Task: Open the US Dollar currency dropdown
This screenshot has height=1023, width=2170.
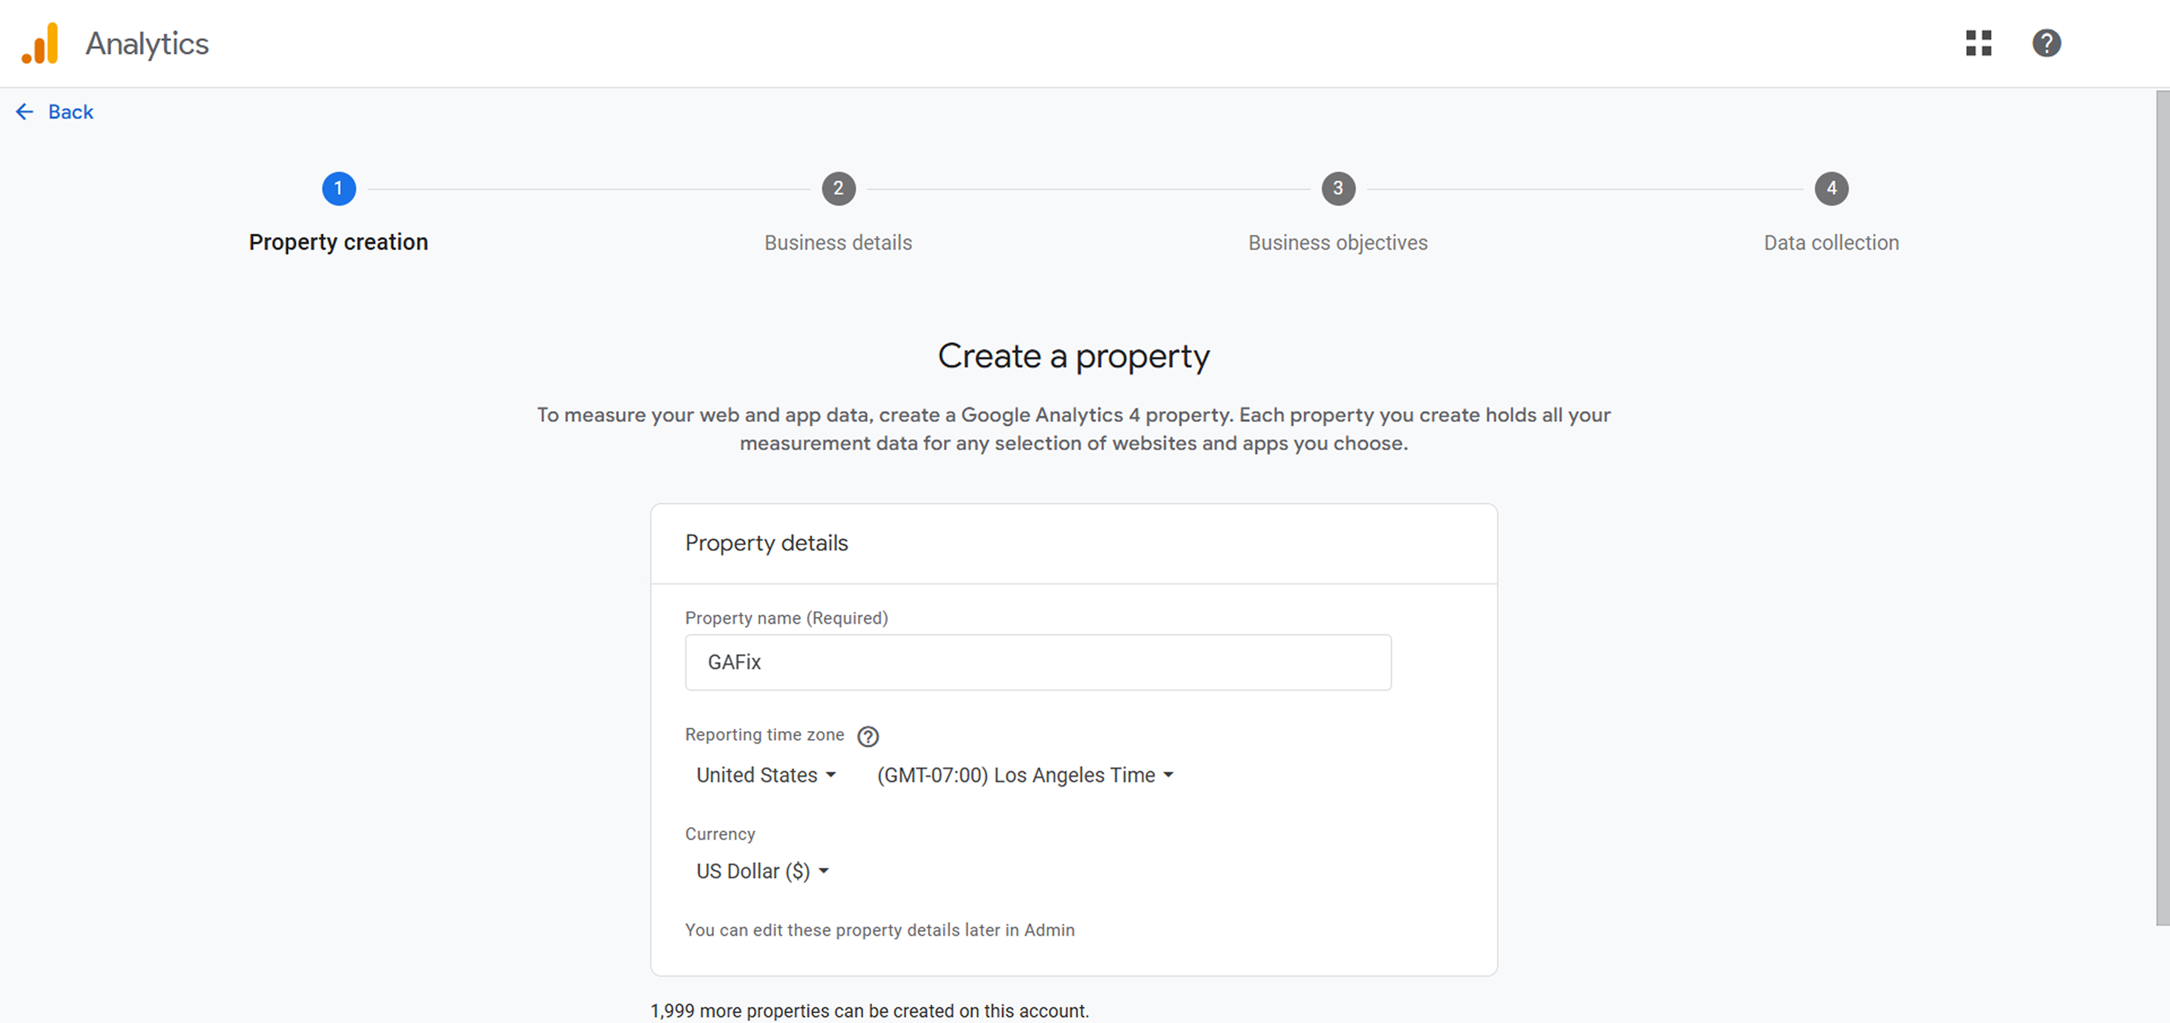Action: pos(762,870)
